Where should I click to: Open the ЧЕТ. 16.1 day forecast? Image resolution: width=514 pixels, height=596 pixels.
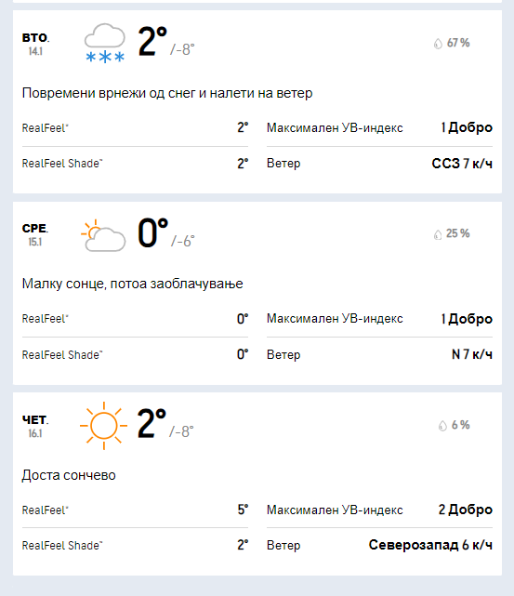tap(257, 483)
